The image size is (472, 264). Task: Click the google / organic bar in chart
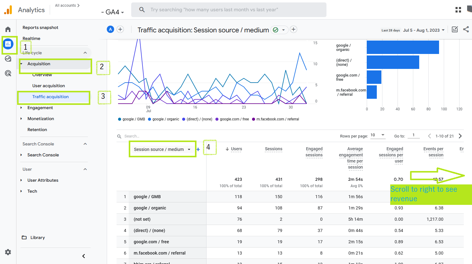pyautogui.click(x=403, y=47)
